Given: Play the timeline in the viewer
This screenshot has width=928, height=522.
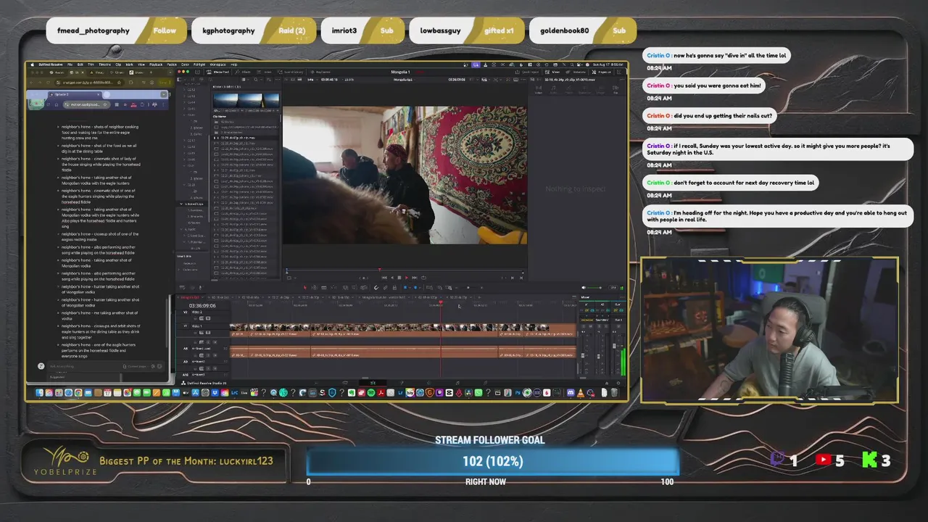Looking at the screenshot, I should point(407,278).
